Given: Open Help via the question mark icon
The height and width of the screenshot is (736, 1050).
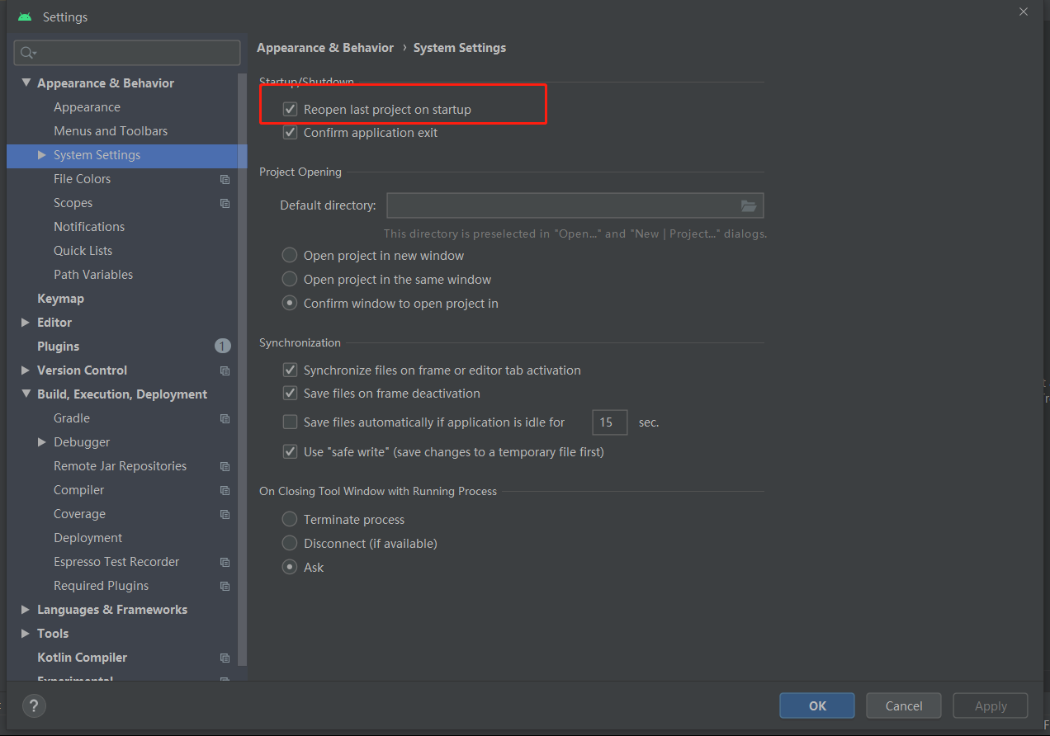Looking at the screenshot, I should pos(33,705).
